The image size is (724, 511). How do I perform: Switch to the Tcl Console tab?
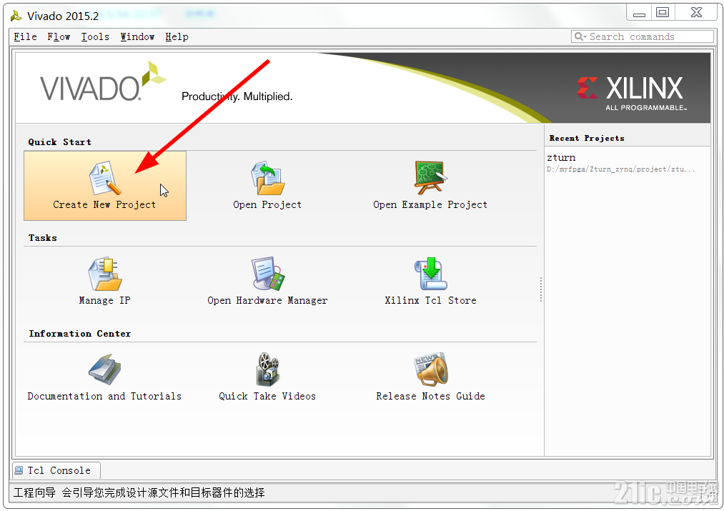point(56,470)
